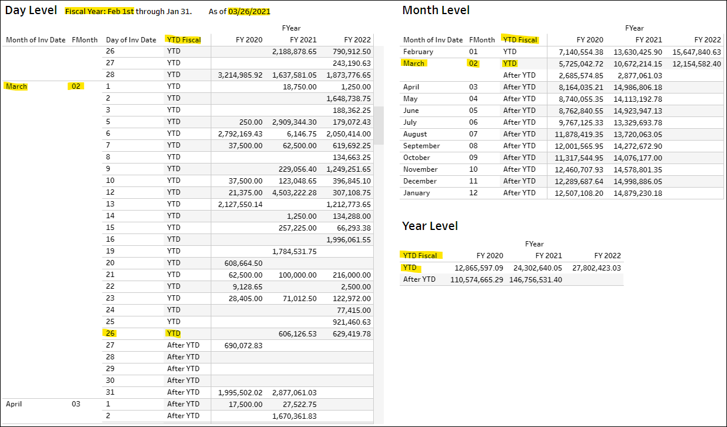Viewport: 727px width, 427px height.
Task: Click the 4,503,222.28 value in Day Level
Action: pos(294,192)
